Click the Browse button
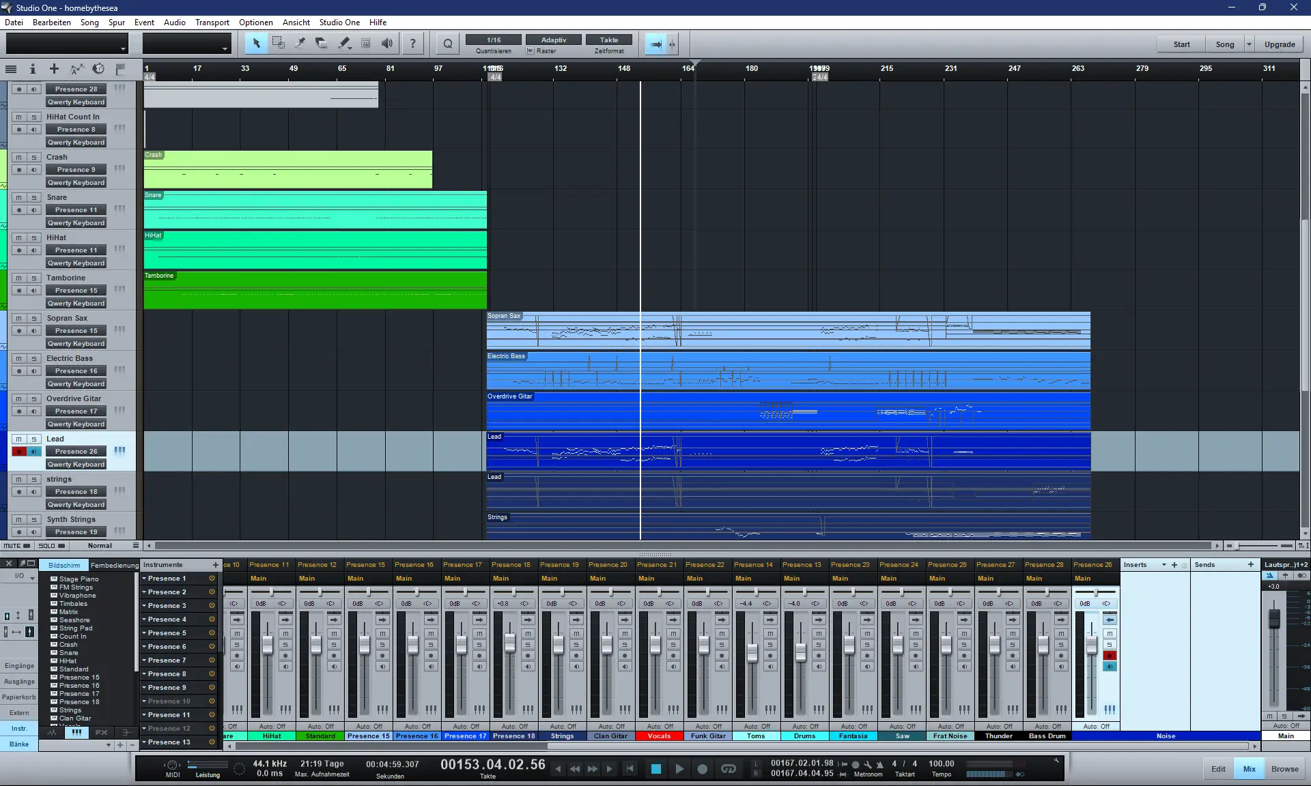The width and height of the screenshot is (1311, 786). [1284, 769]
